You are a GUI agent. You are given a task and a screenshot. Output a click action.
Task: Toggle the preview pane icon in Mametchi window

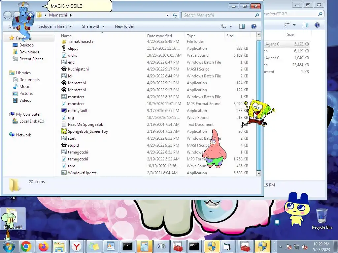coord(242,26)
